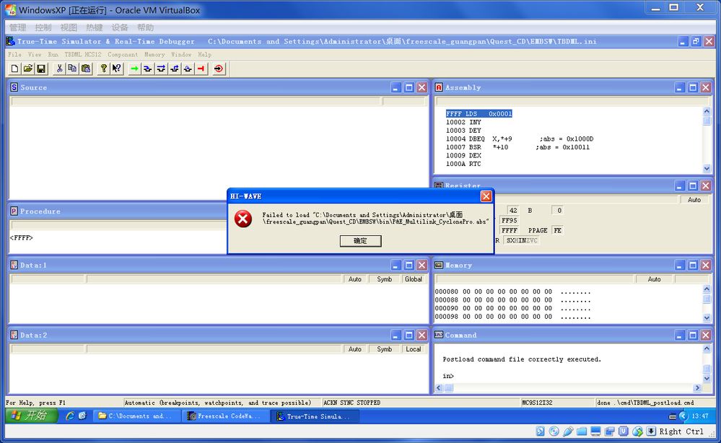This screenshot has width=721, height=443.
Task: Select highlighted FFFF LDS assembly line
Action: click(479, 113)
